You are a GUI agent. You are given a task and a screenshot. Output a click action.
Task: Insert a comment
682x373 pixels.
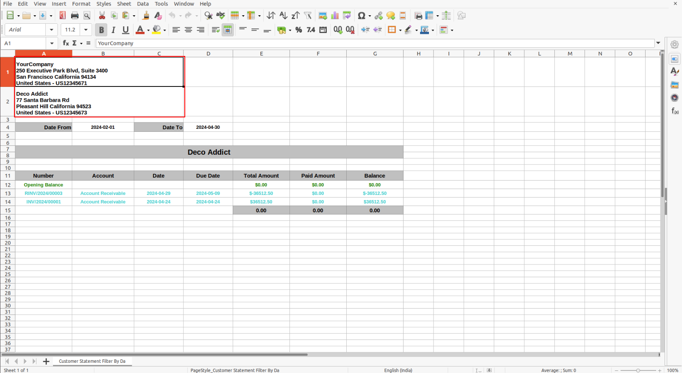(x=391, y=16)
